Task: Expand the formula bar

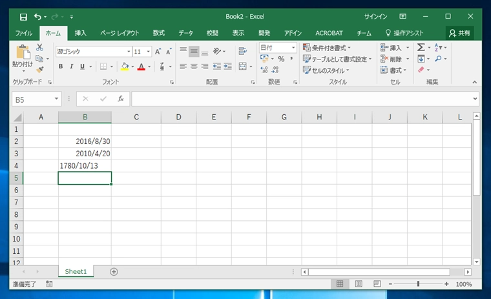Action: click(475, 99)
